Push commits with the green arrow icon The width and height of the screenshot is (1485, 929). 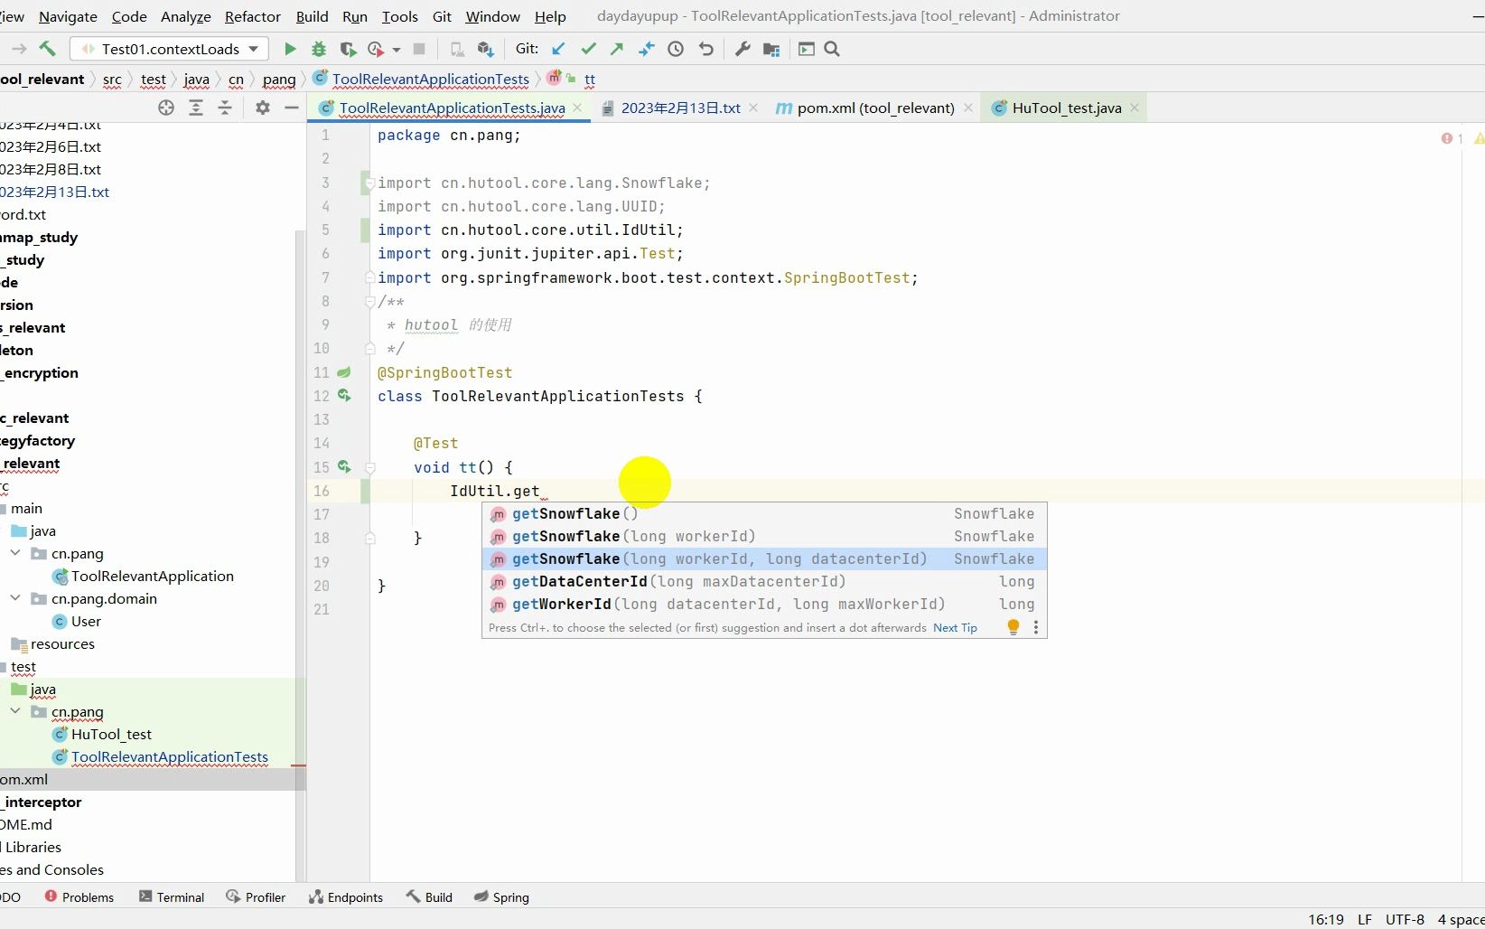pos(617,49)
